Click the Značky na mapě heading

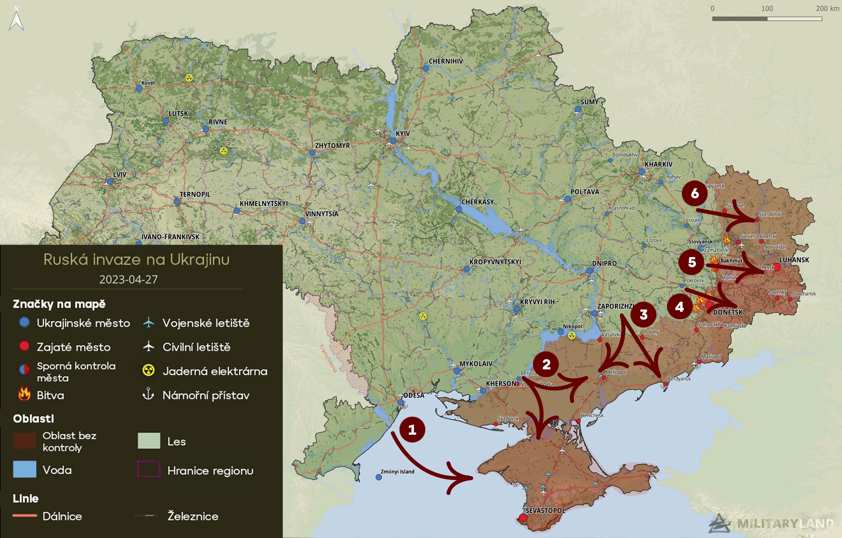(x=59, y=304)
